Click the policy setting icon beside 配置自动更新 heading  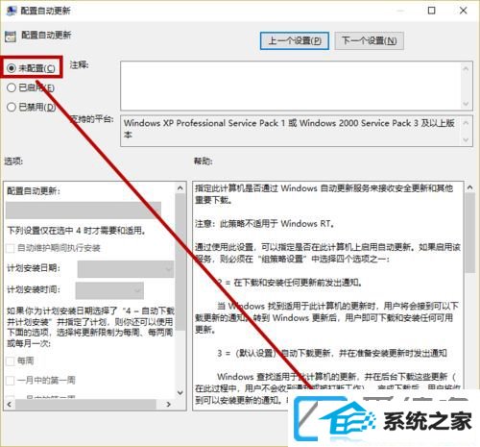11,37
